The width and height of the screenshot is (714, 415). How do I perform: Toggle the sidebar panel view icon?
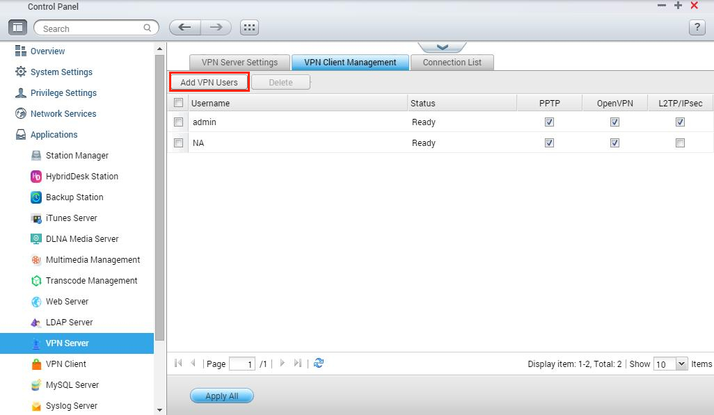coord(17,28)
